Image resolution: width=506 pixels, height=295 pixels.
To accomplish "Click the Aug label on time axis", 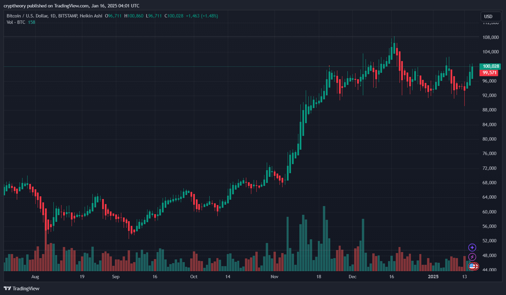I will pos(35,277).
